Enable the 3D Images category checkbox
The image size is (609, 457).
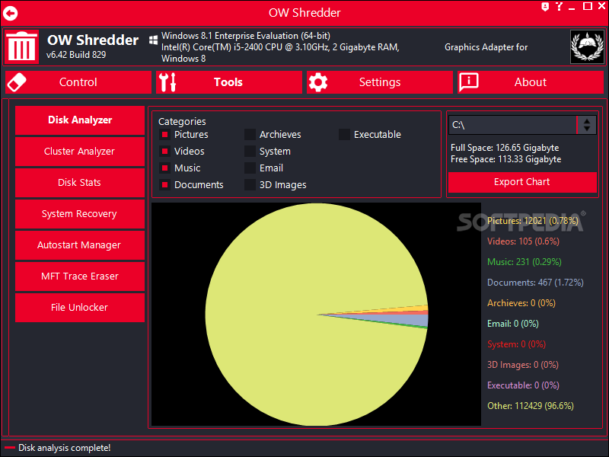coord(250,184)
